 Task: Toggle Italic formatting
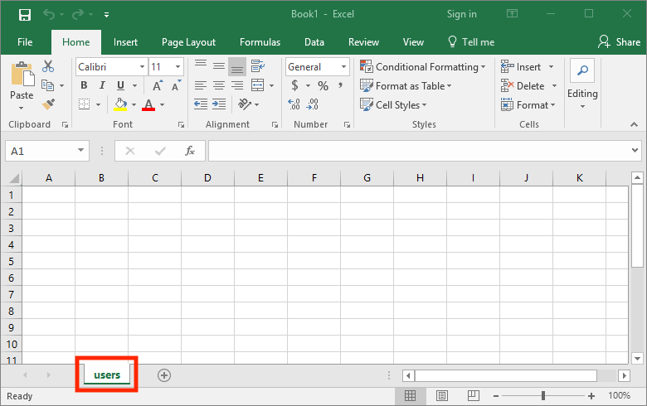pos(102,85)
